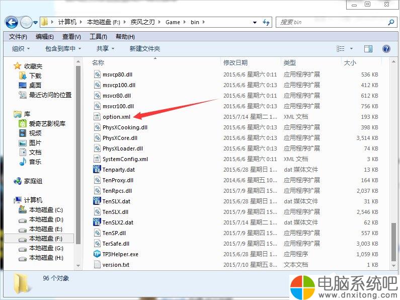Screen dimensions: 400x300
Task: Select the PhysXCore.dll file name
Action: (x=120, y=138)
